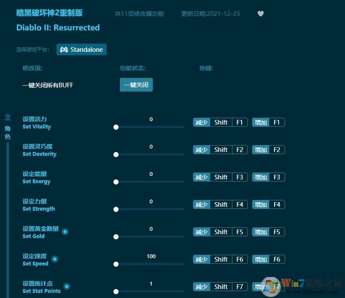Click 增加 to increase Set Vitality
The height and width of the screenshot is (298, 345).
pyautogui.click(x=260, y=122)
